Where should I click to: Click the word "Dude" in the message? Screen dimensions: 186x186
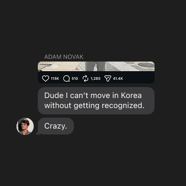point(54,96)
